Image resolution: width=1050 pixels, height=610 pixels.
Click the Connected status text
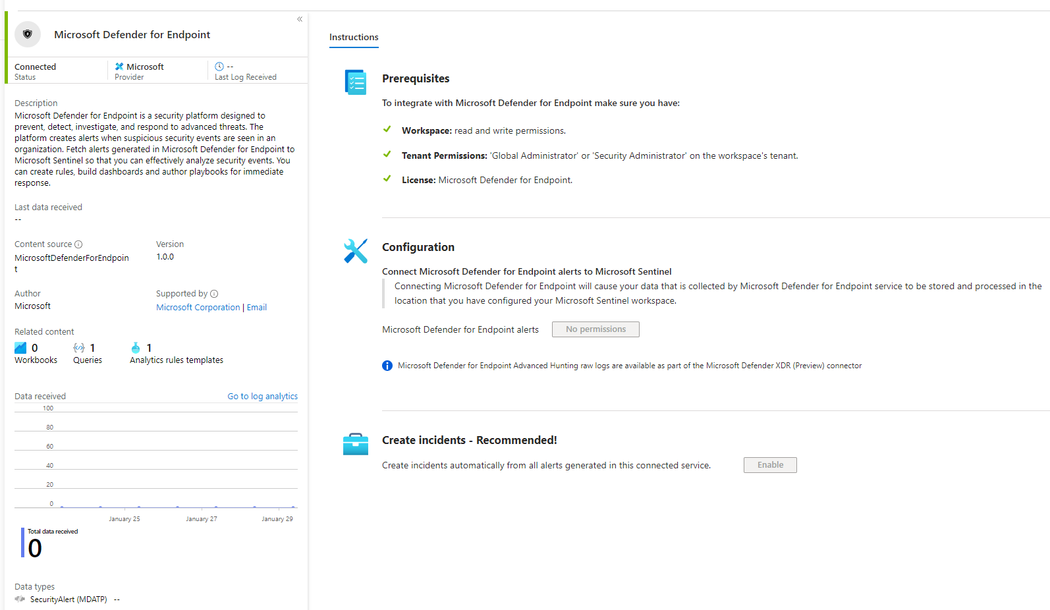pos(36,67)
